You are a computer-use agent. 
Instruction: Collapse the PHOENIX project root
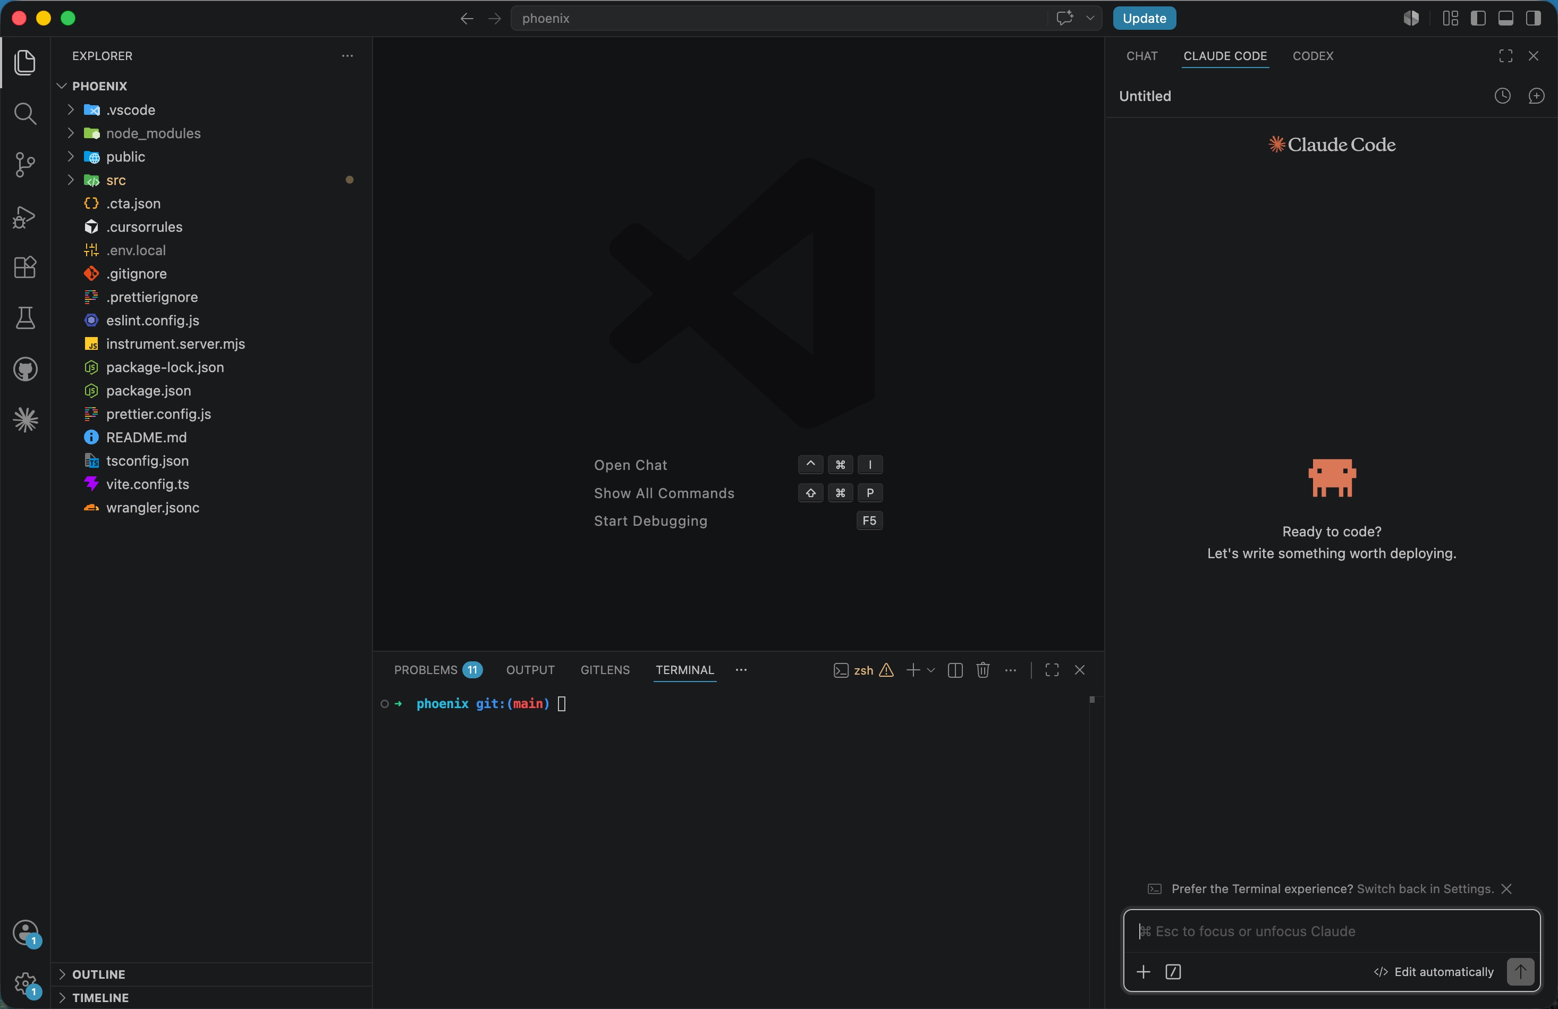62,86
